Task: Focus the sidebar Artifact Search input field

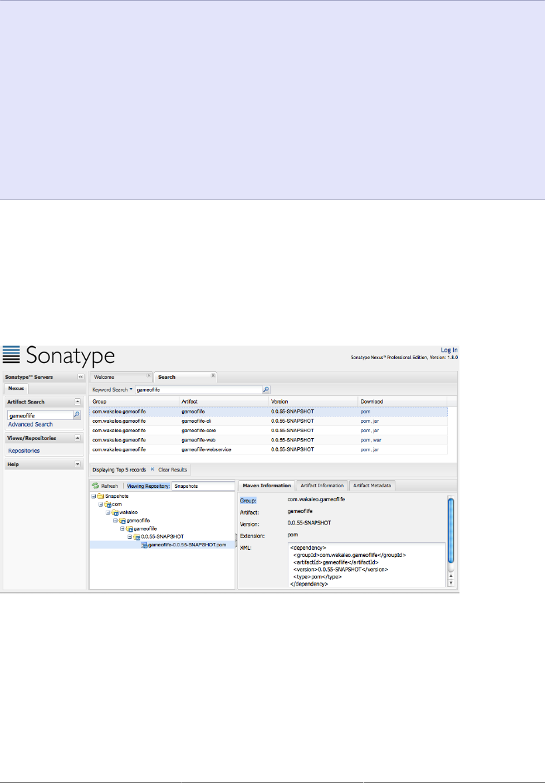Action: (x=40, y=415)
